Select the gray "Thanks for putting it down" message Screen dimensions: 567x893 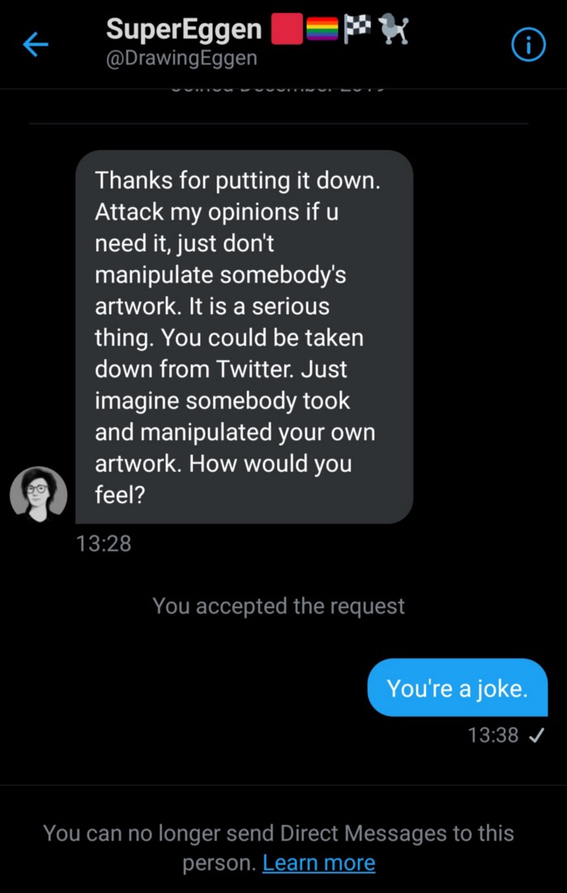pos(244,337)
